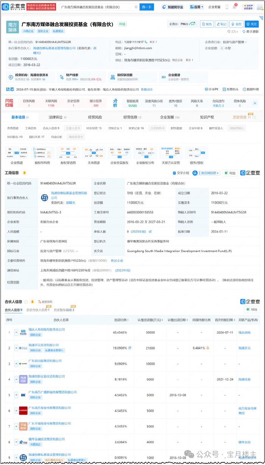Click 查看动态 link
The image size is (265, 465).
147,89
